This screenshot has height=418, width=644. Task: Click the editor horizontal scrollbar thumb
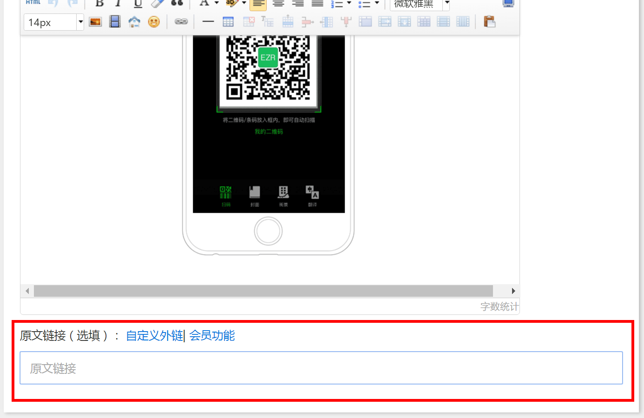click(263, 291)
